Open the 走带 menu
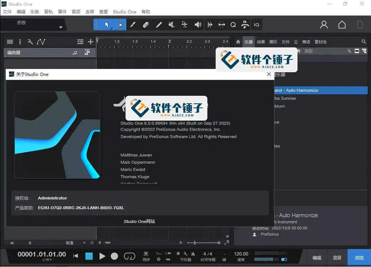This screenshot has height=267, width=371. (x=90, y=12)
